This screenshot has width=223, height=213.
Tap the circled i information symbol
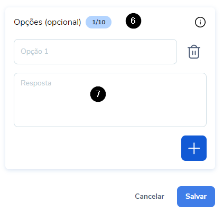click(200, 22)
